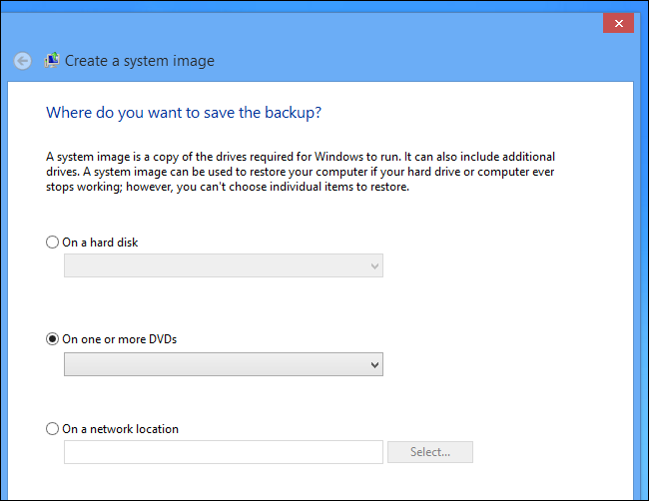Click the "Create a system image" title text
649x501 pixels.
(140, 61)
